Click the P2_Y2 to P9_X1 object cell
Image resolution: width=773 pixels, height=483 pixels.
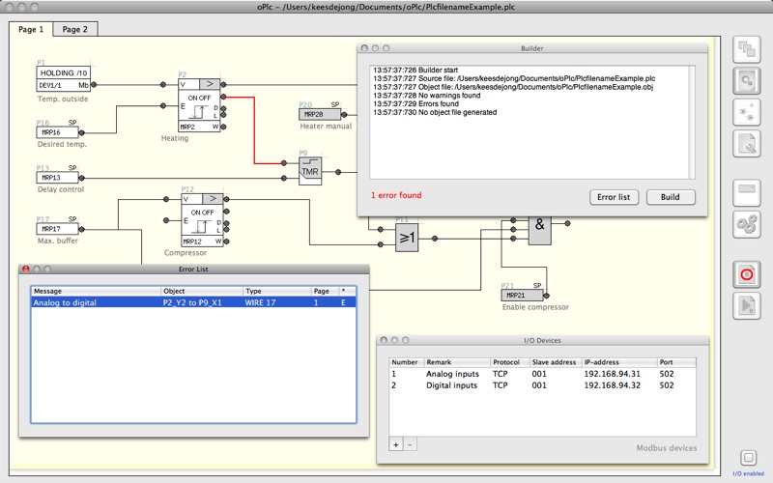(x=192, y=302)
